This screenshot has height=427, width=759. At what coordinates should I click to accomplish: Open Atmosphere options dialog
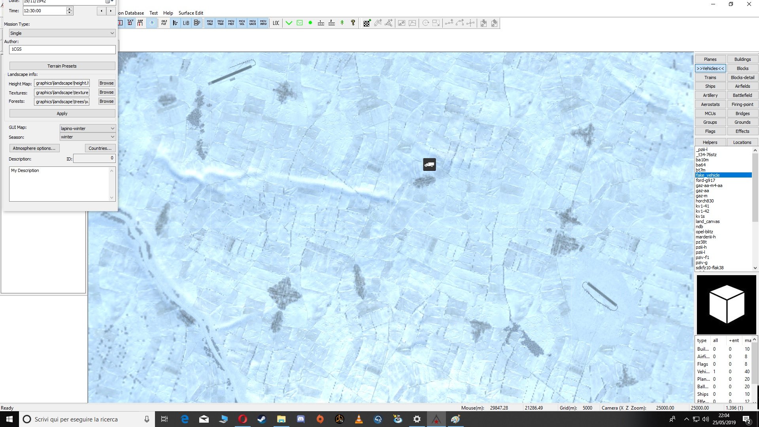point(34,148)
